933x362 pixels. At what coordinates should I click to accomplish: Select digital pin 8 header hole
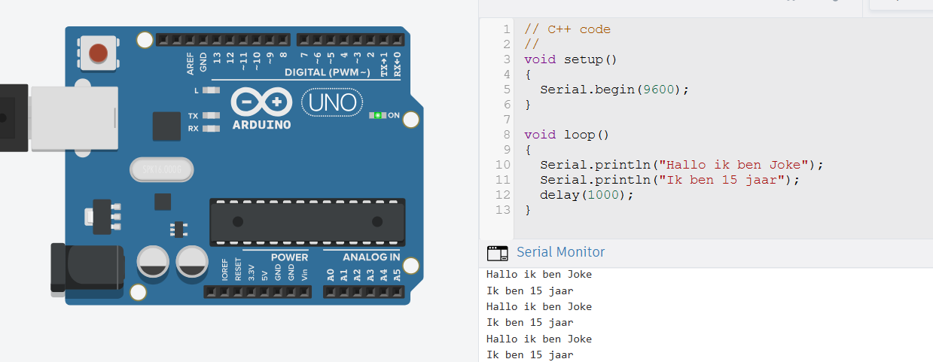coord(284,38)
